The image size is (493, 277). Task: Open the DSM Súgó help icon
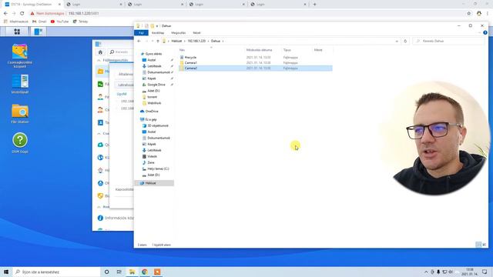[x=20, y=143]
